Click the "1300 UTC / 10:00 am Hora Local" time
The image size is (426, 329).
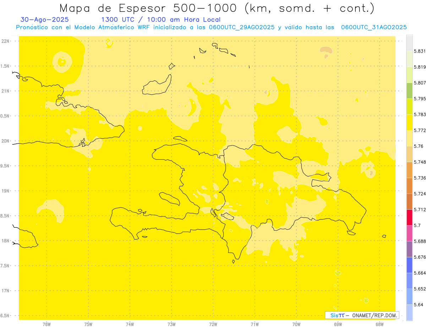point(161,20)
